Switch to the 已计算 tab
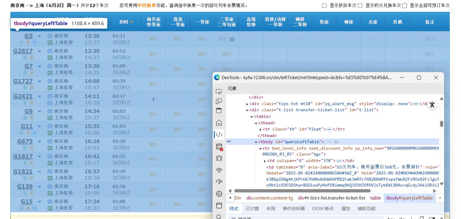Viewport: 461px width, 219px height. pos(252,208)
